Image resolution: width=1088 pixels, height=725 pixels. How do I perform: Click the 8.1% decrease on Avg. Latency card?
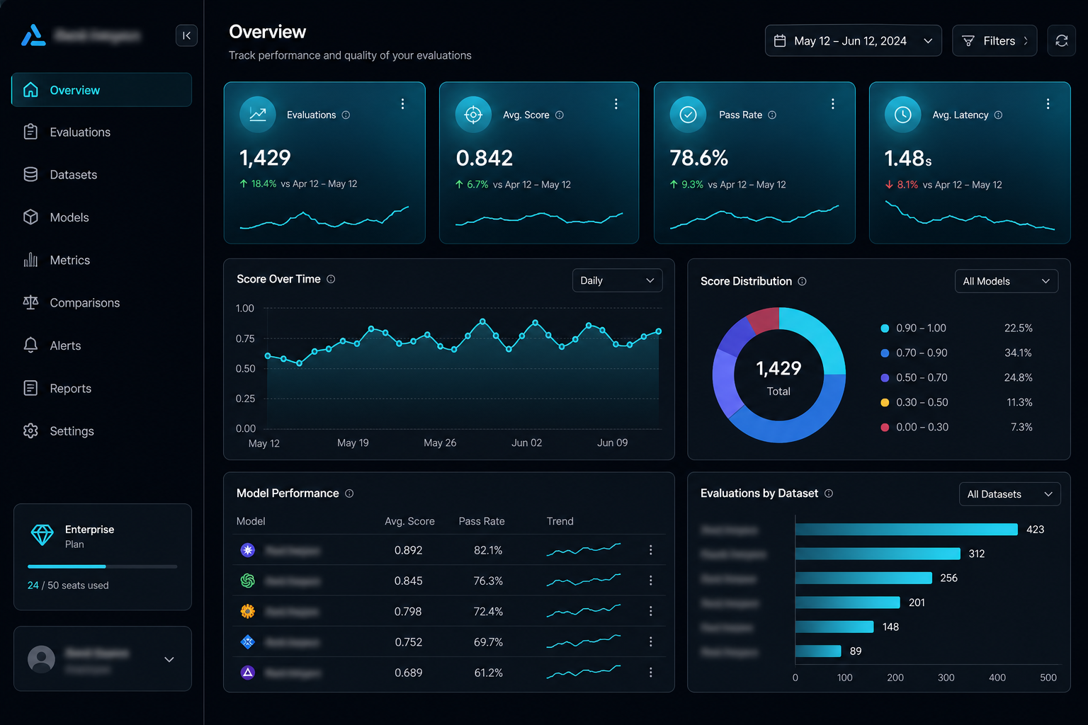point(907,185)
